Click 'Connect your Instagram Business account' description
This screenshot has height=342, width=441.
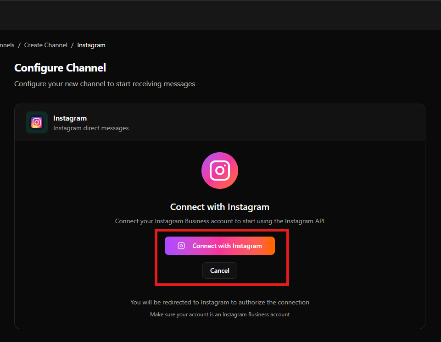tap(220, 221)
